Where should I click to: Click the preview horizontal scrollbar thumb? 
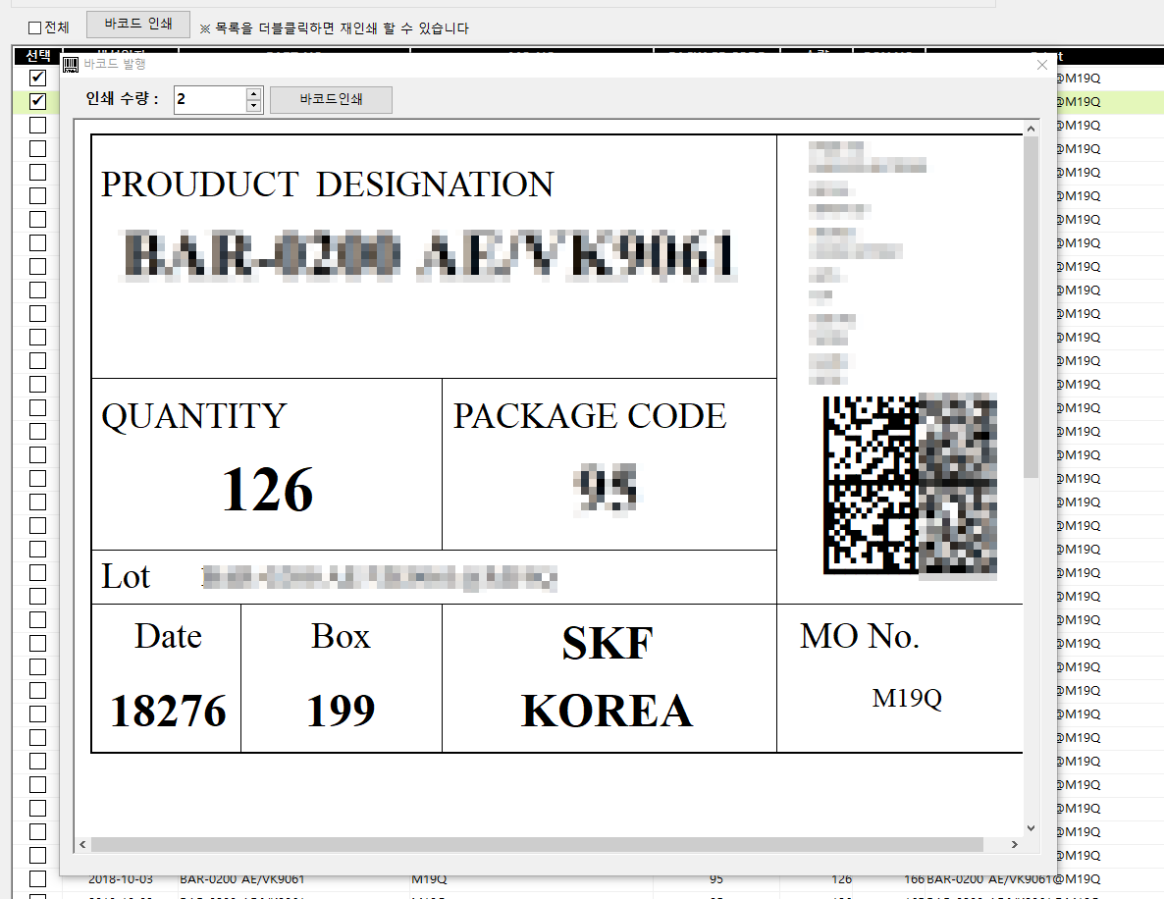click(x=537, y=845)
